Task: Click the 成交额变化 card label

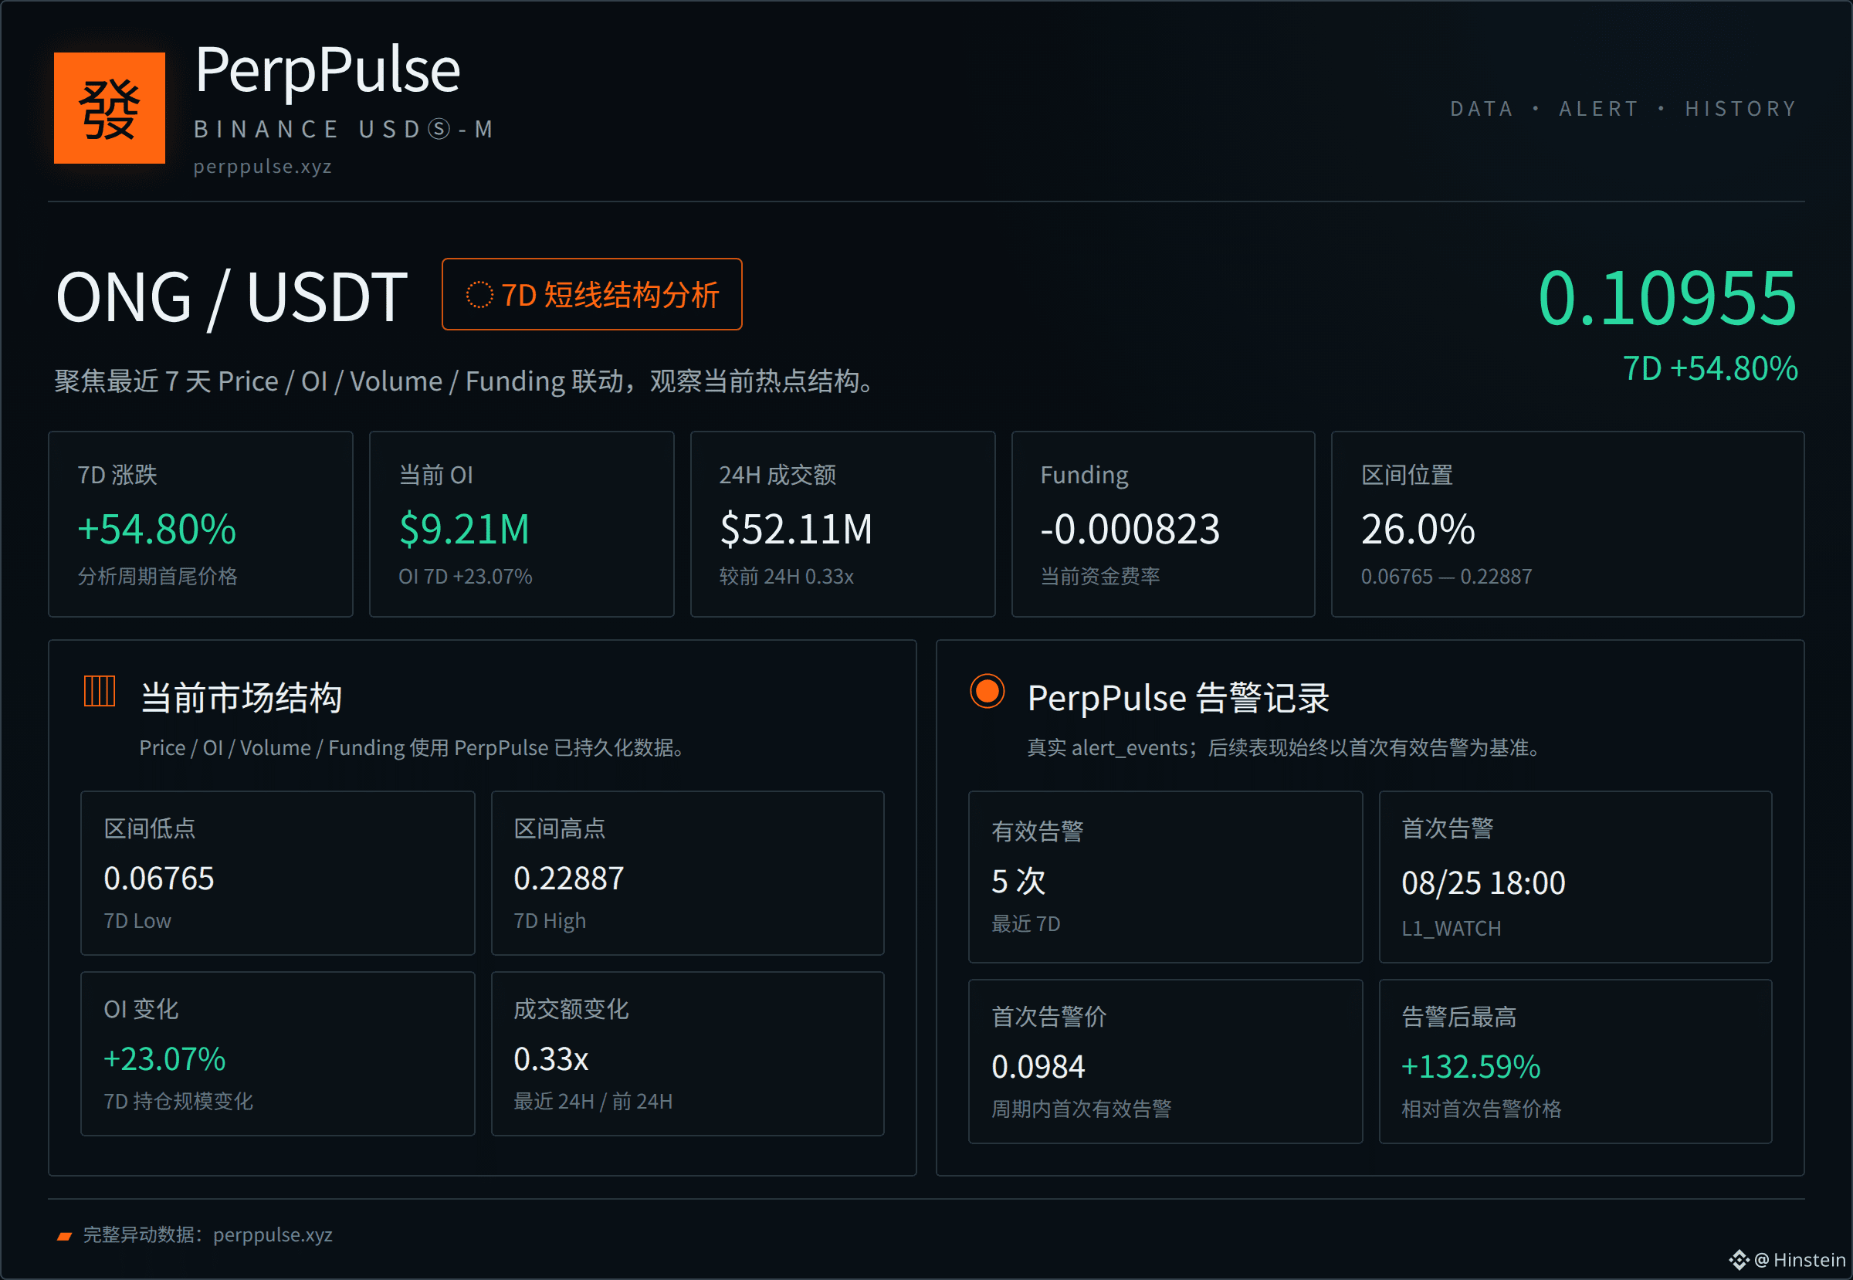Action: point(571,1009)
